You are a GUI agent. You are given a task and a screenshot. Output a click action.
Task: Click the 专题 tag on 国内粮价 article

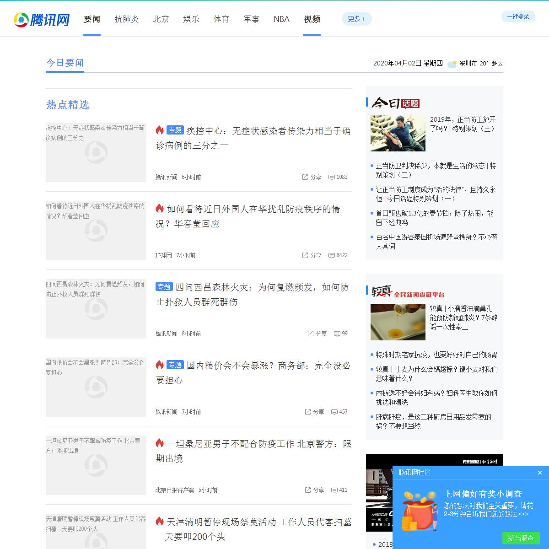click(x=175, y=365)
